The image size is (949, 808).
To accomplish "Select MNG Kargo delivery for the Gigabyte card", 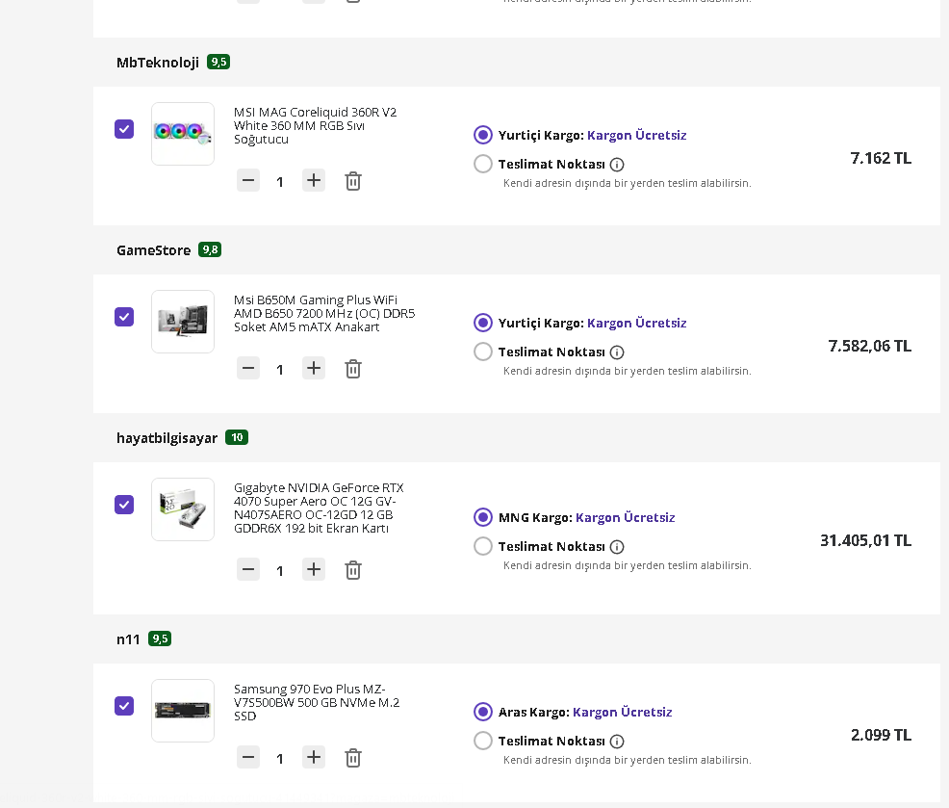I will coord(483,517).
